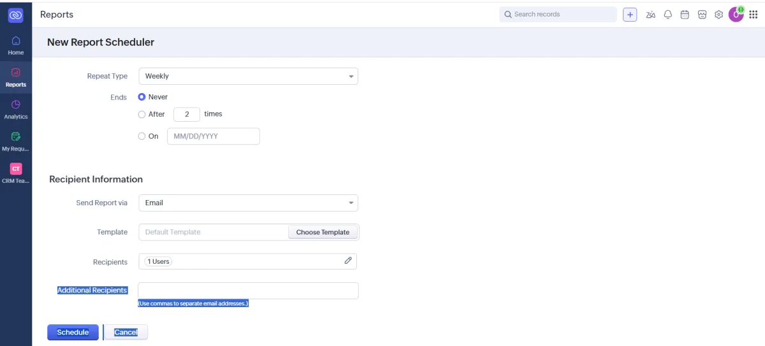Go to Analytics in the sidebar

(16, 108)
